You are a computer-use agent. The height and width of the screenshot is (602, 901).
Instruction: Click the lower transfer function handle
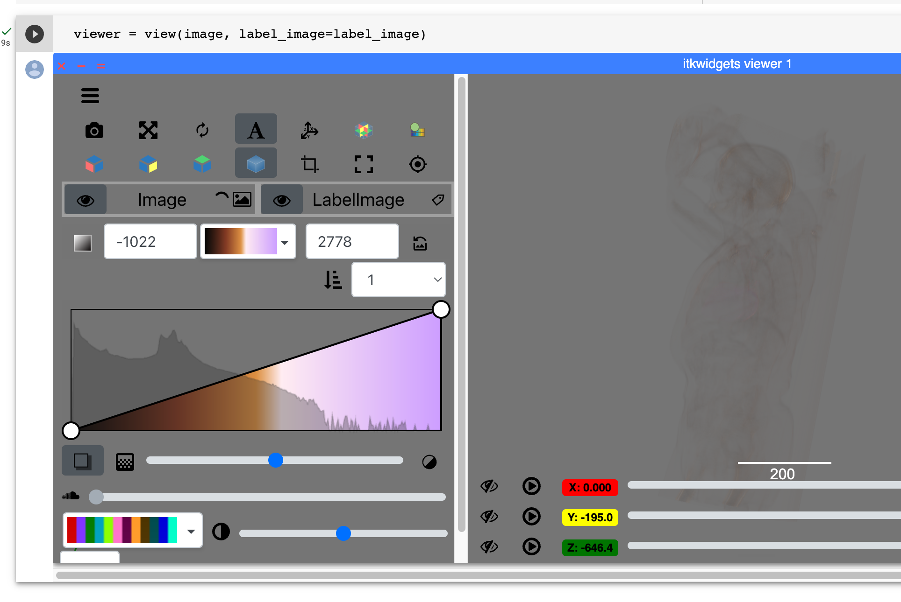(x=71, y=431)
